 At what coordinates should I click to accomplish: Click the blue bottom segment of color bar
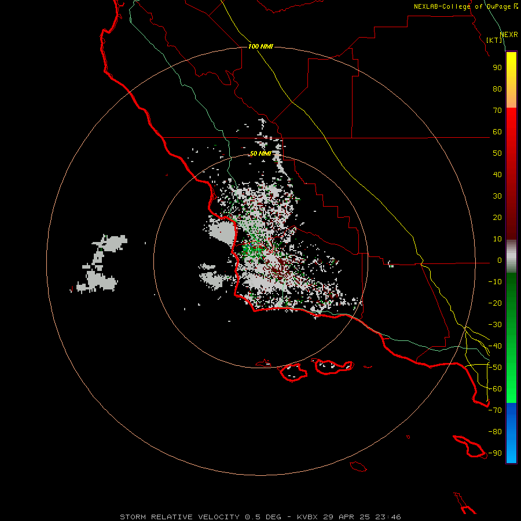tap(511, 433)
